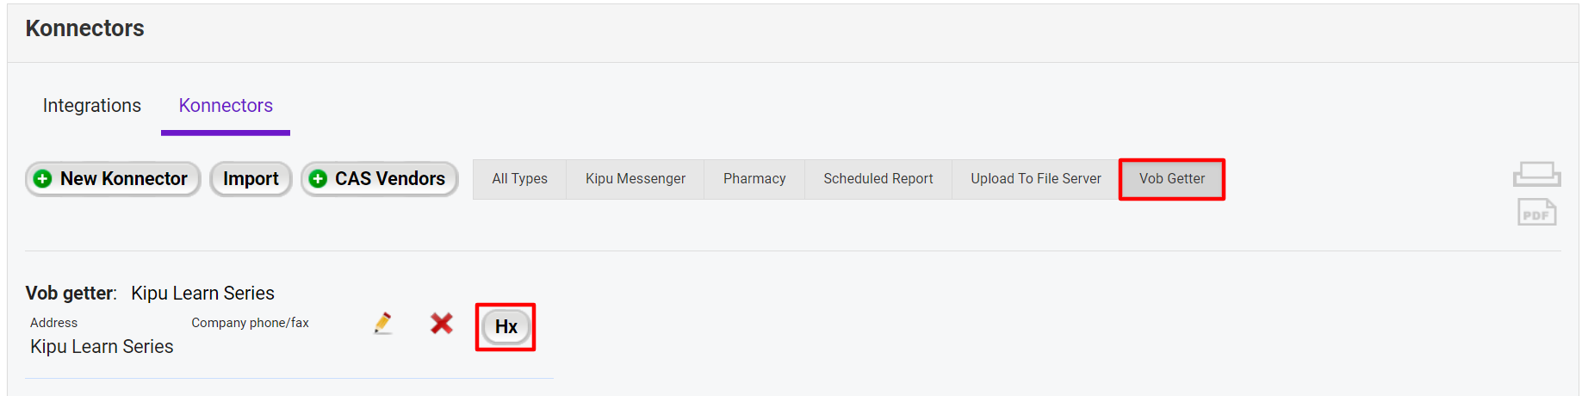Select the purple Konnectors tab
This screenshot has height=396, width=1588.
pos(226,106)
